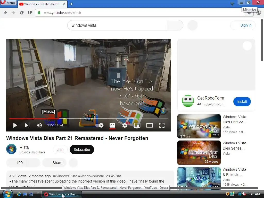Screen dimensions: 264x198
Task: Toggle closed captions CC button
Action: point(112,125)
